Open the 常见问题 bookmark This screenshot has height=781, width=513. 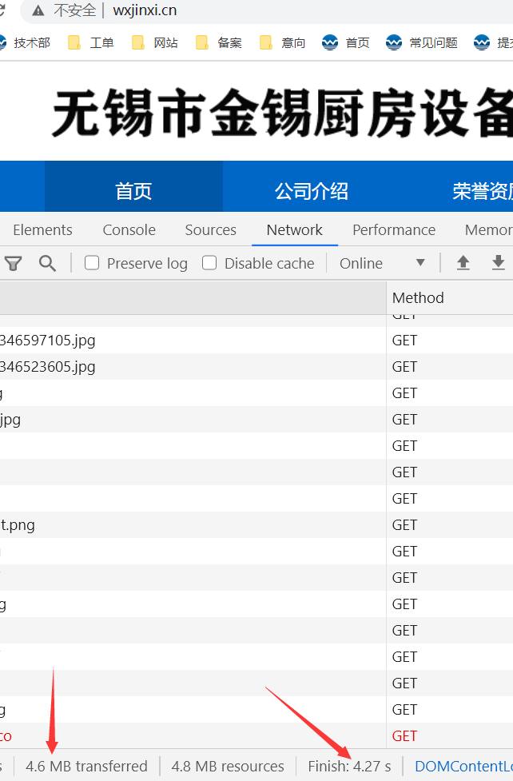[x=424, y=42]
